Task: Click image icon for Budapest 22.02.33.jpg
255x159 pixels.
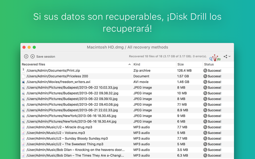Action: (x=23, y=110)
